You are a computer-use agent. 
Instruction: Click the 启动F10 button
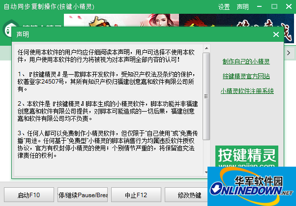pyautogui.click(x=29, y=195)
